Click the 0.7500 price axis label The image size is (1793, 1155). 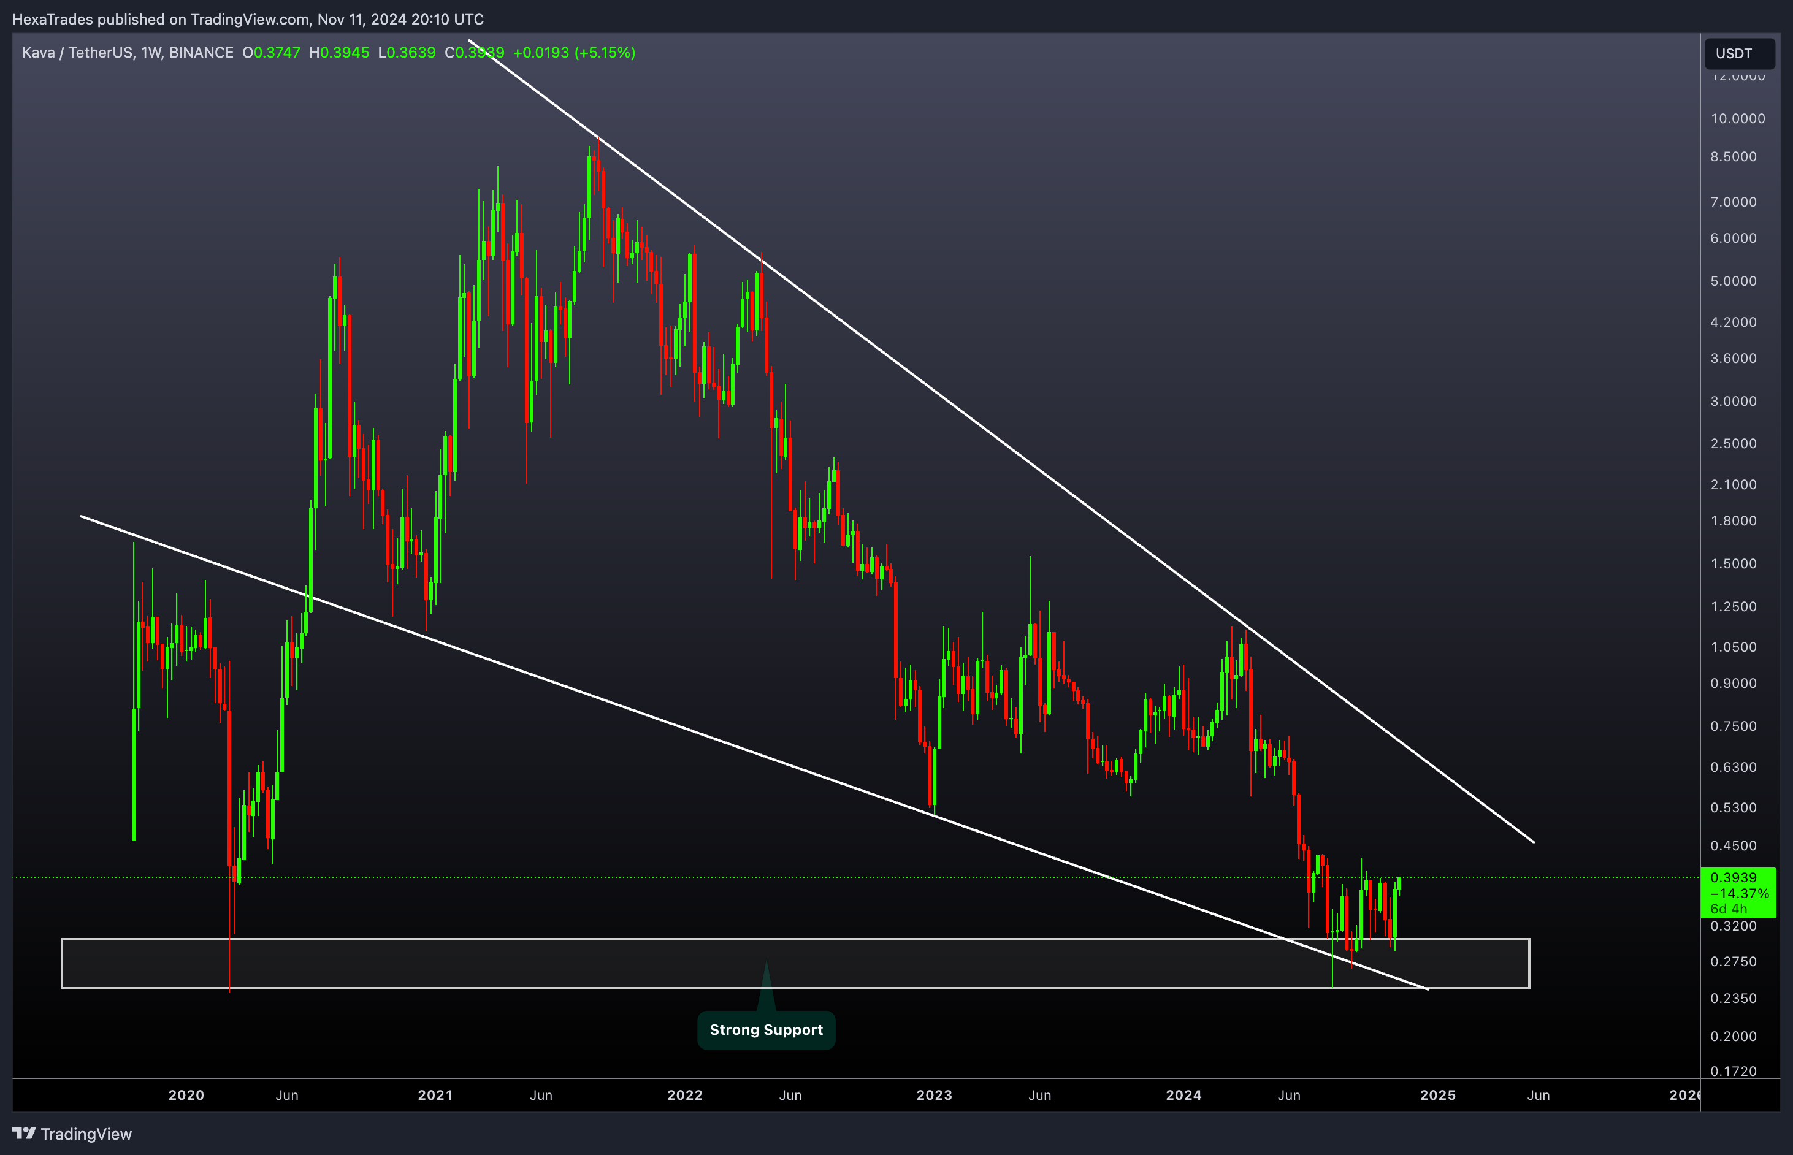click(x=1733, y=726)
